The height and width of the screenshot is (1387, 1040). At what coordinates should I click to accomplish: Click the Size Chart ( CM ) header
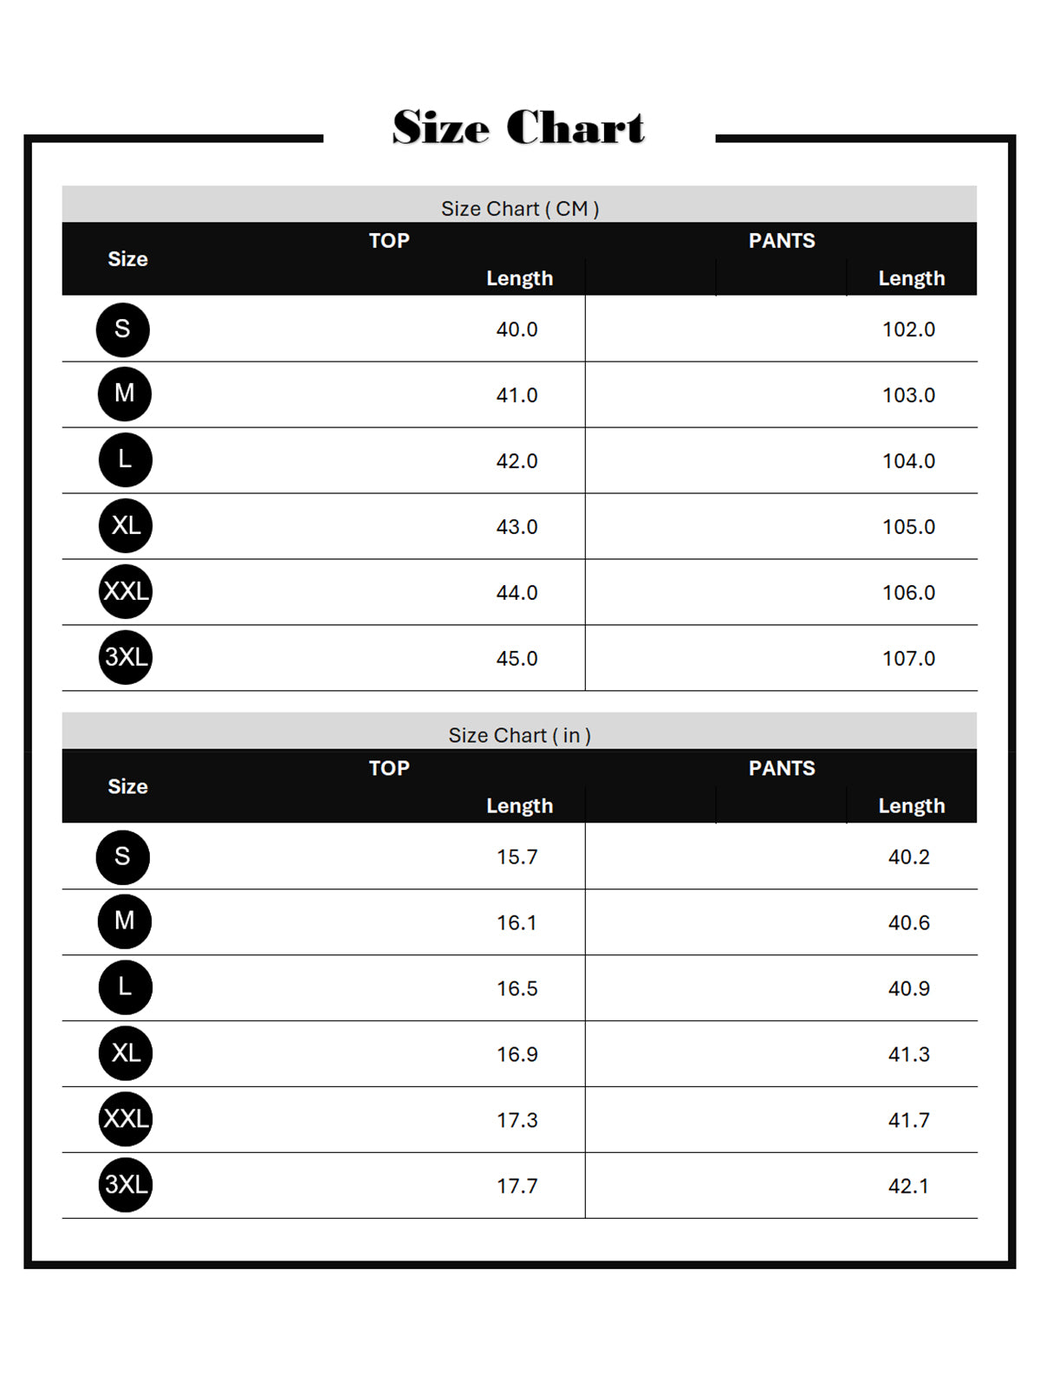coord(520,209)
